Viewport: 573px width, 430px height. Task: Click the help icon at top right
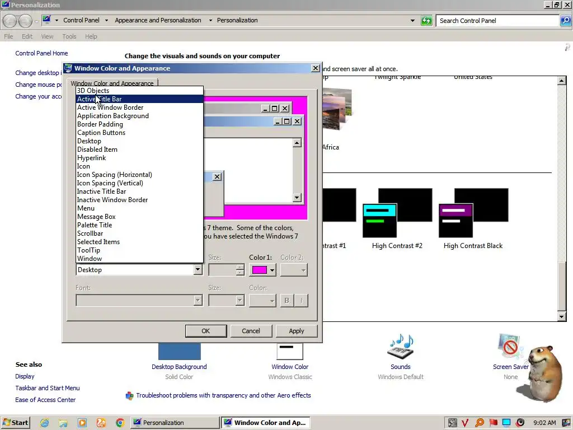(567, 47)
